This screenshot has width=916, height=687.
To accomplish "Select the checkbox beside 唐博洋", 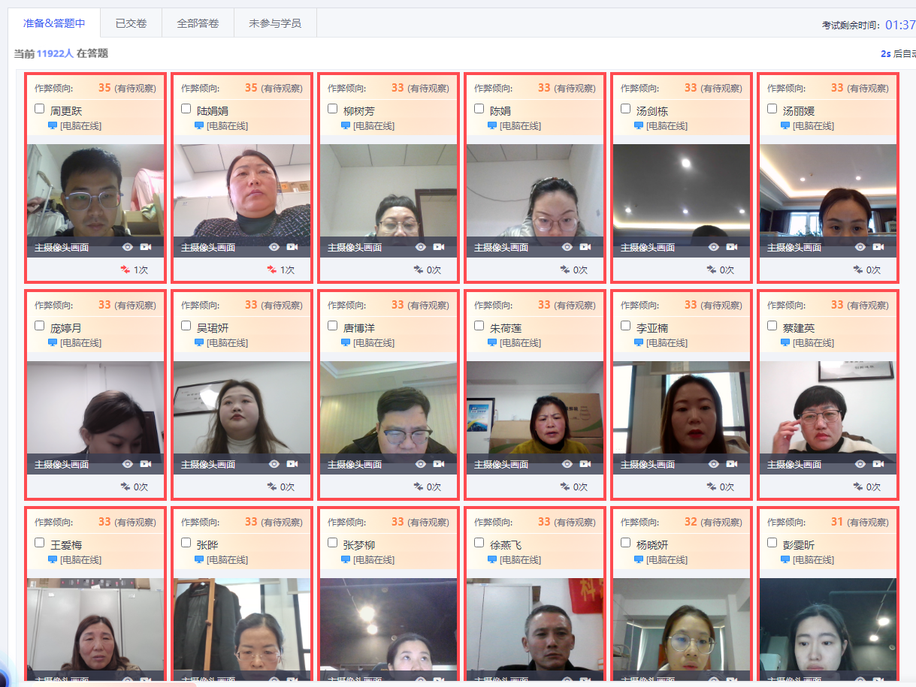I will 333,326.
